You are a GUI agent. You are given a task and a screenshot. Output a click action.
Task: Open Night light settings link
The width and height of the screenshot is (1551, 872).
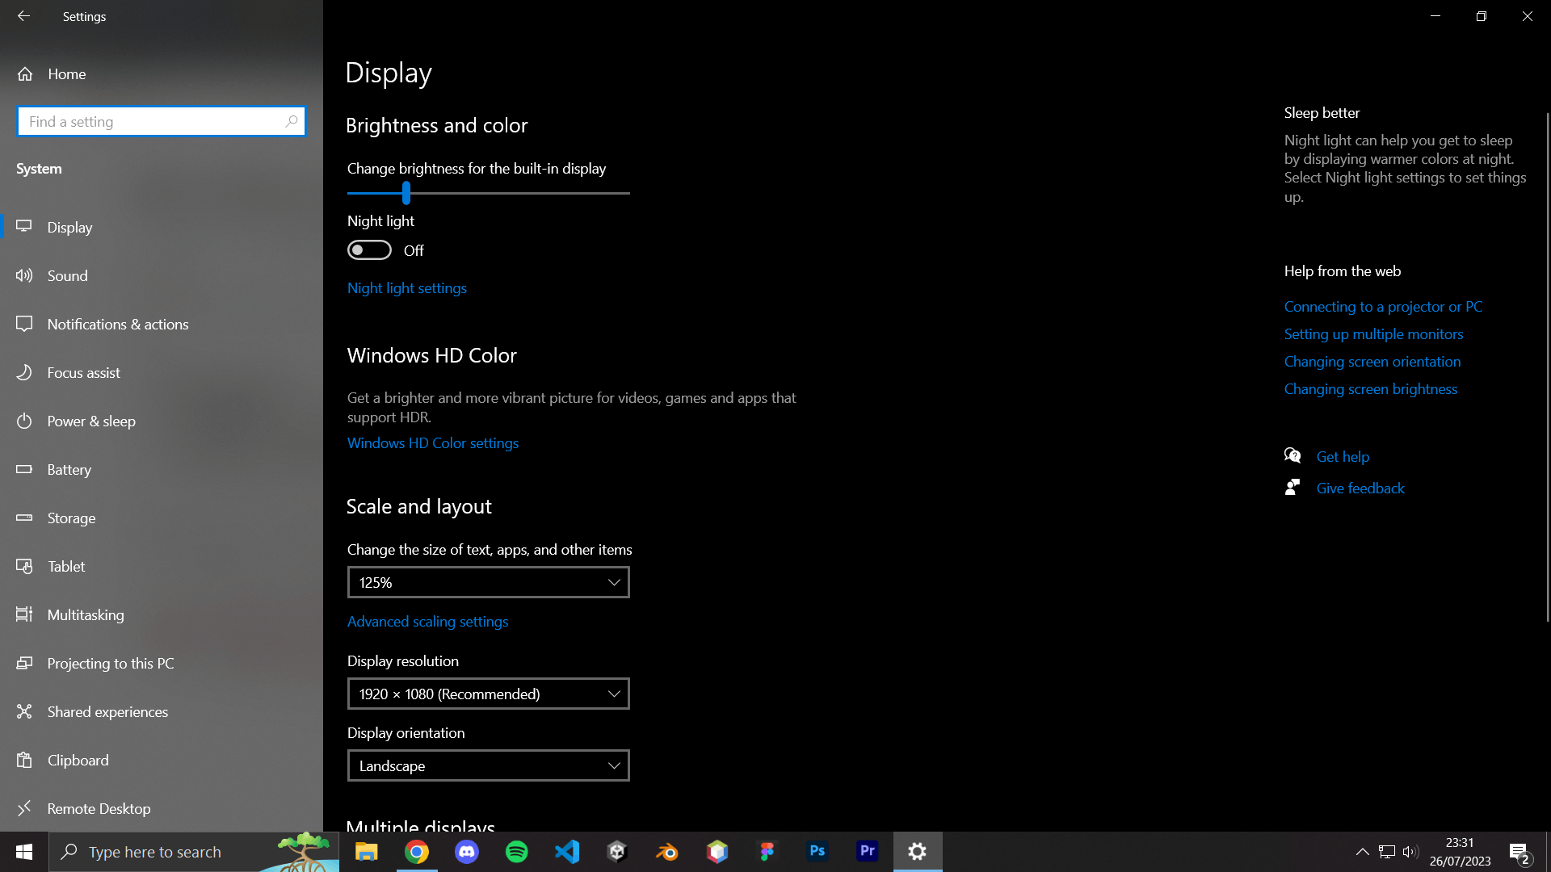click(x=407, y=288)
